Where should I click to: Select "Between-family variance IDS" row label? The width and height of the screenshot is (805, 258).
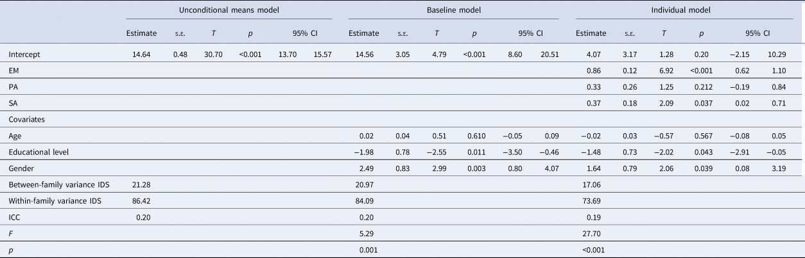pyautogui.click(x=59, y=185)
